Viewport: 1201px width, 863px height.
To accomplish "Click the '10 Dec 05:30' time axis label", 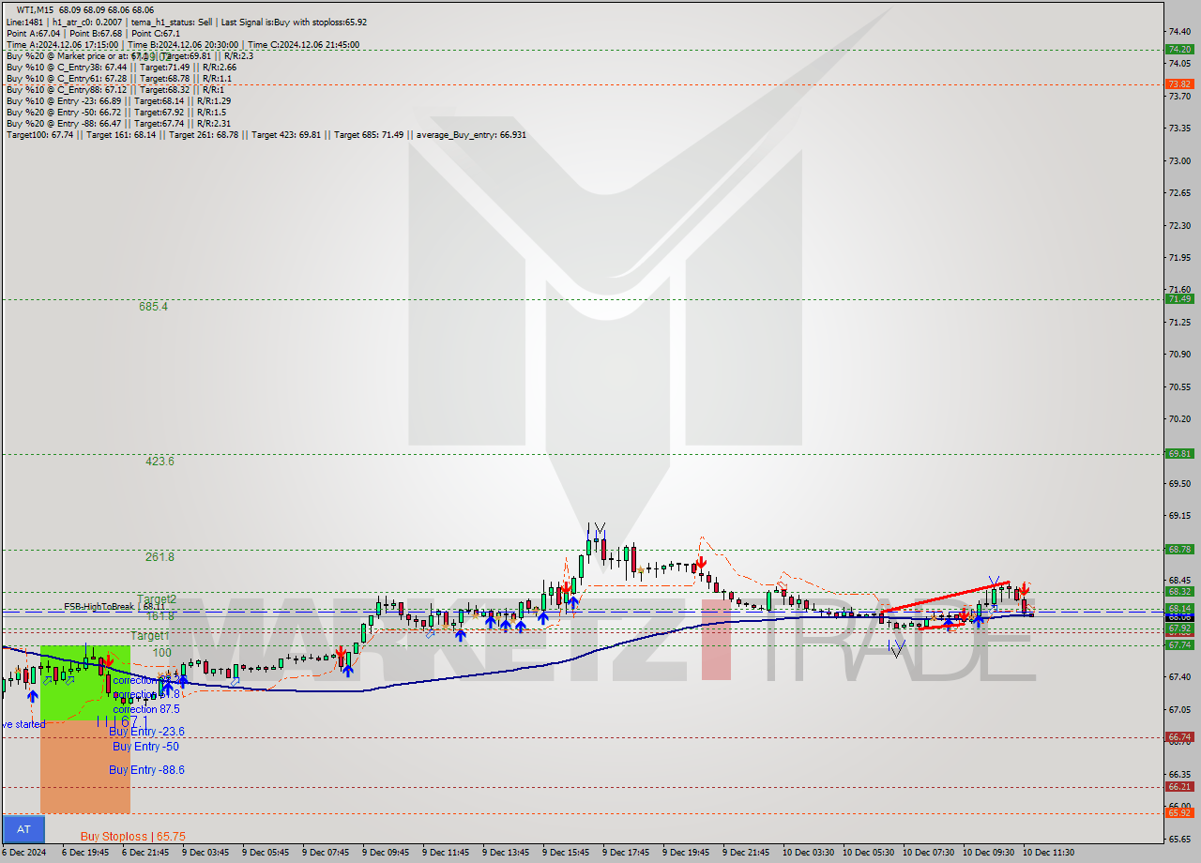I will (x=868, y=853).
